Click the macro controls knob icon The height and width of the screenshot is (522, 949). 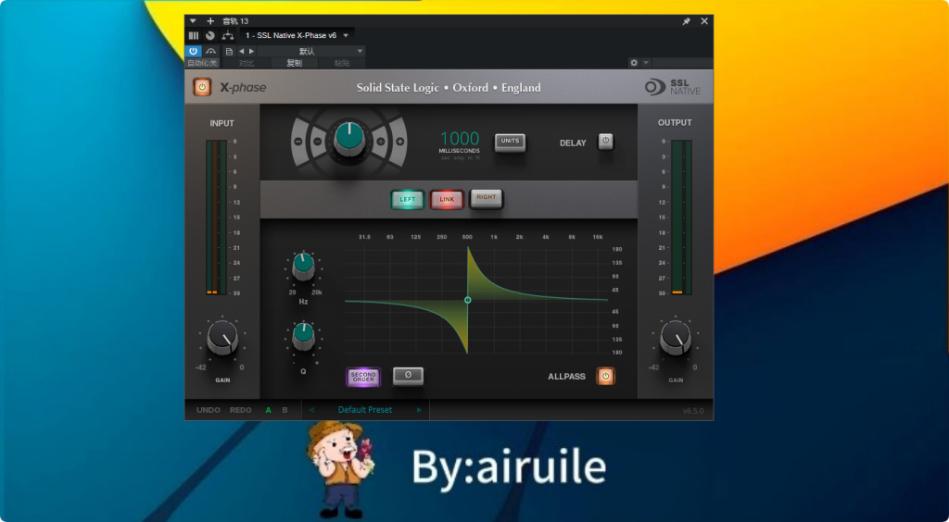[210, 36]
